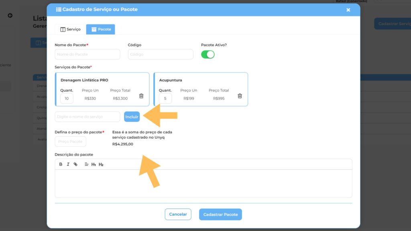This screenshot has height=231, width=411.
Task: Select the Pacote tab
Action: [101, 29]
